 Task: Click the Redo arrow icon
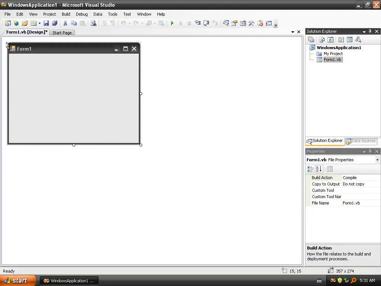click(x=136, y=23)
